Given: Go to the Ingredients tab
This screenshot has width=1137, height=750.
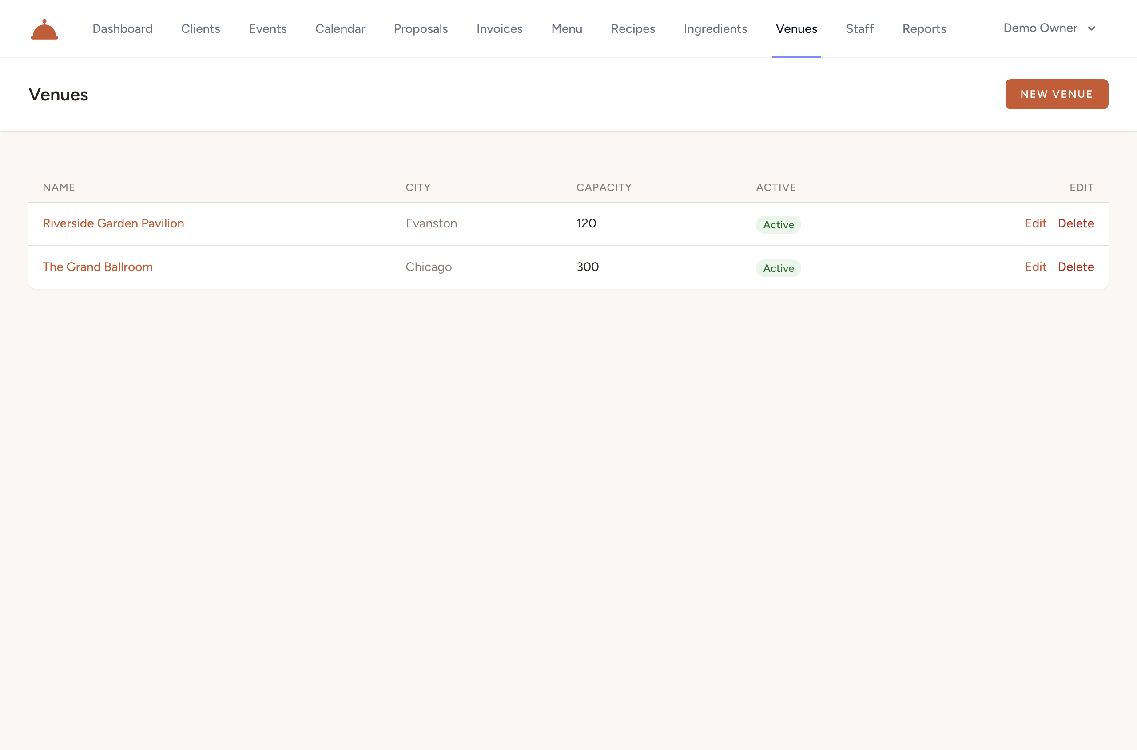Looking at the screenshot, I should click(715, 29).
